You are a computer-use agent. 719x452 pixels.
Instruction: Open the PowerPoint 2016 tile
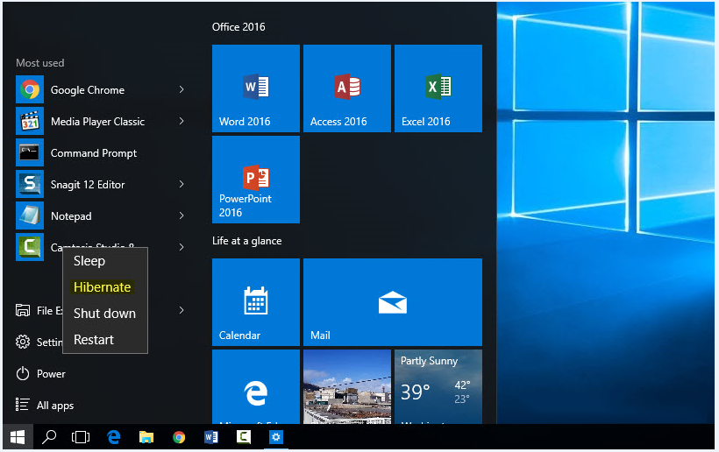[256, 180]
